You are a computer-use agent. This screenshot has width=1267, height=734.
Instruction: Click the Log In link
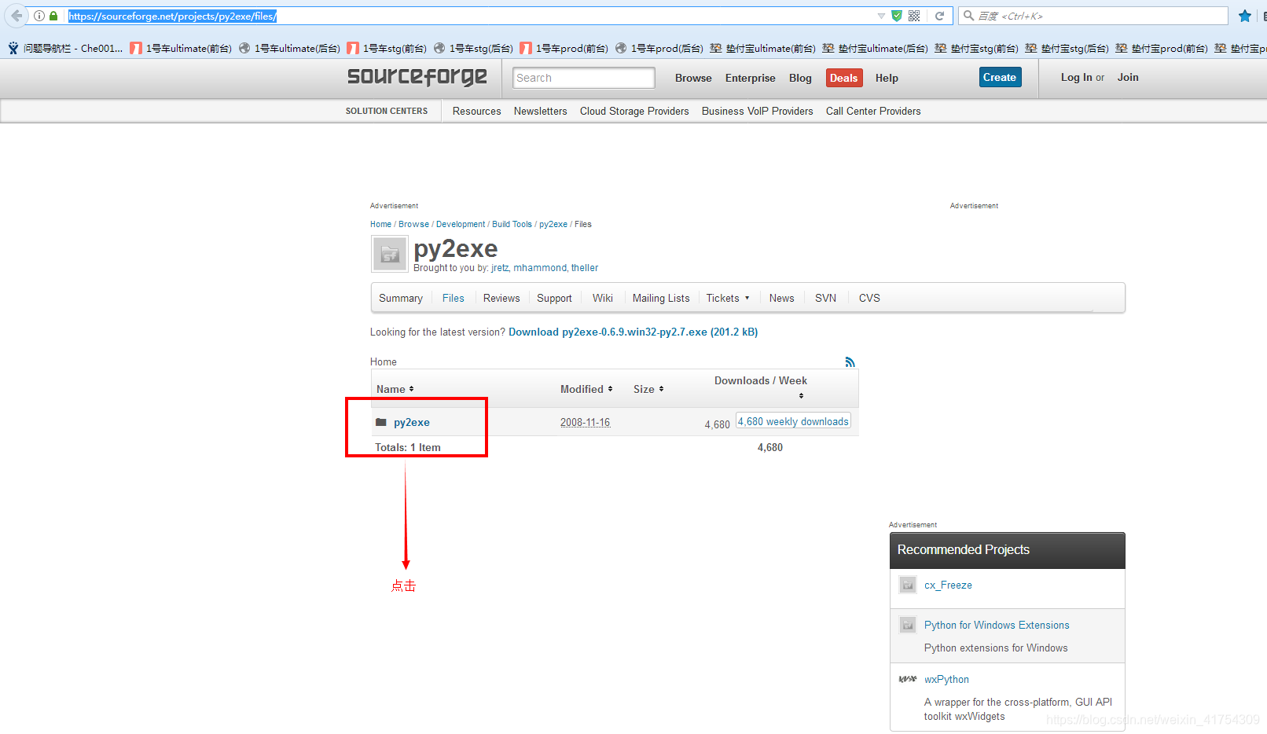click(1076, 77)
